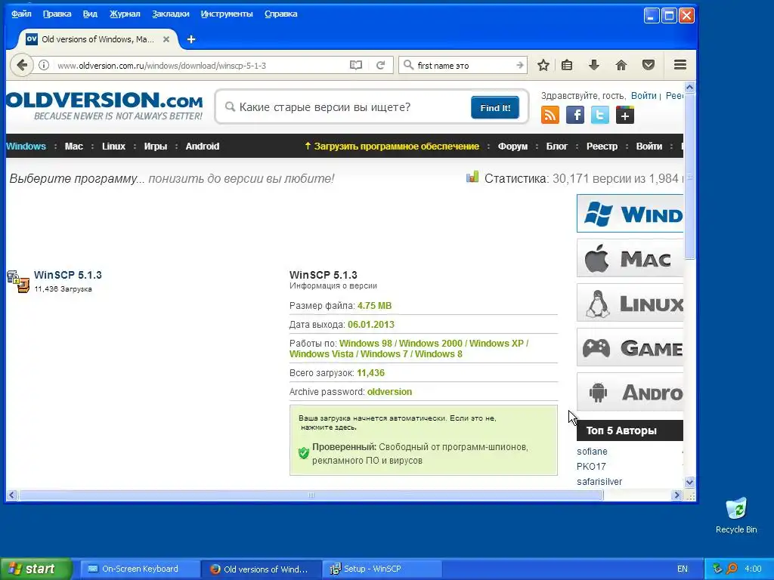774x580 pixels.
Task: Open the Форум link
Action: (x=512, y=146)
